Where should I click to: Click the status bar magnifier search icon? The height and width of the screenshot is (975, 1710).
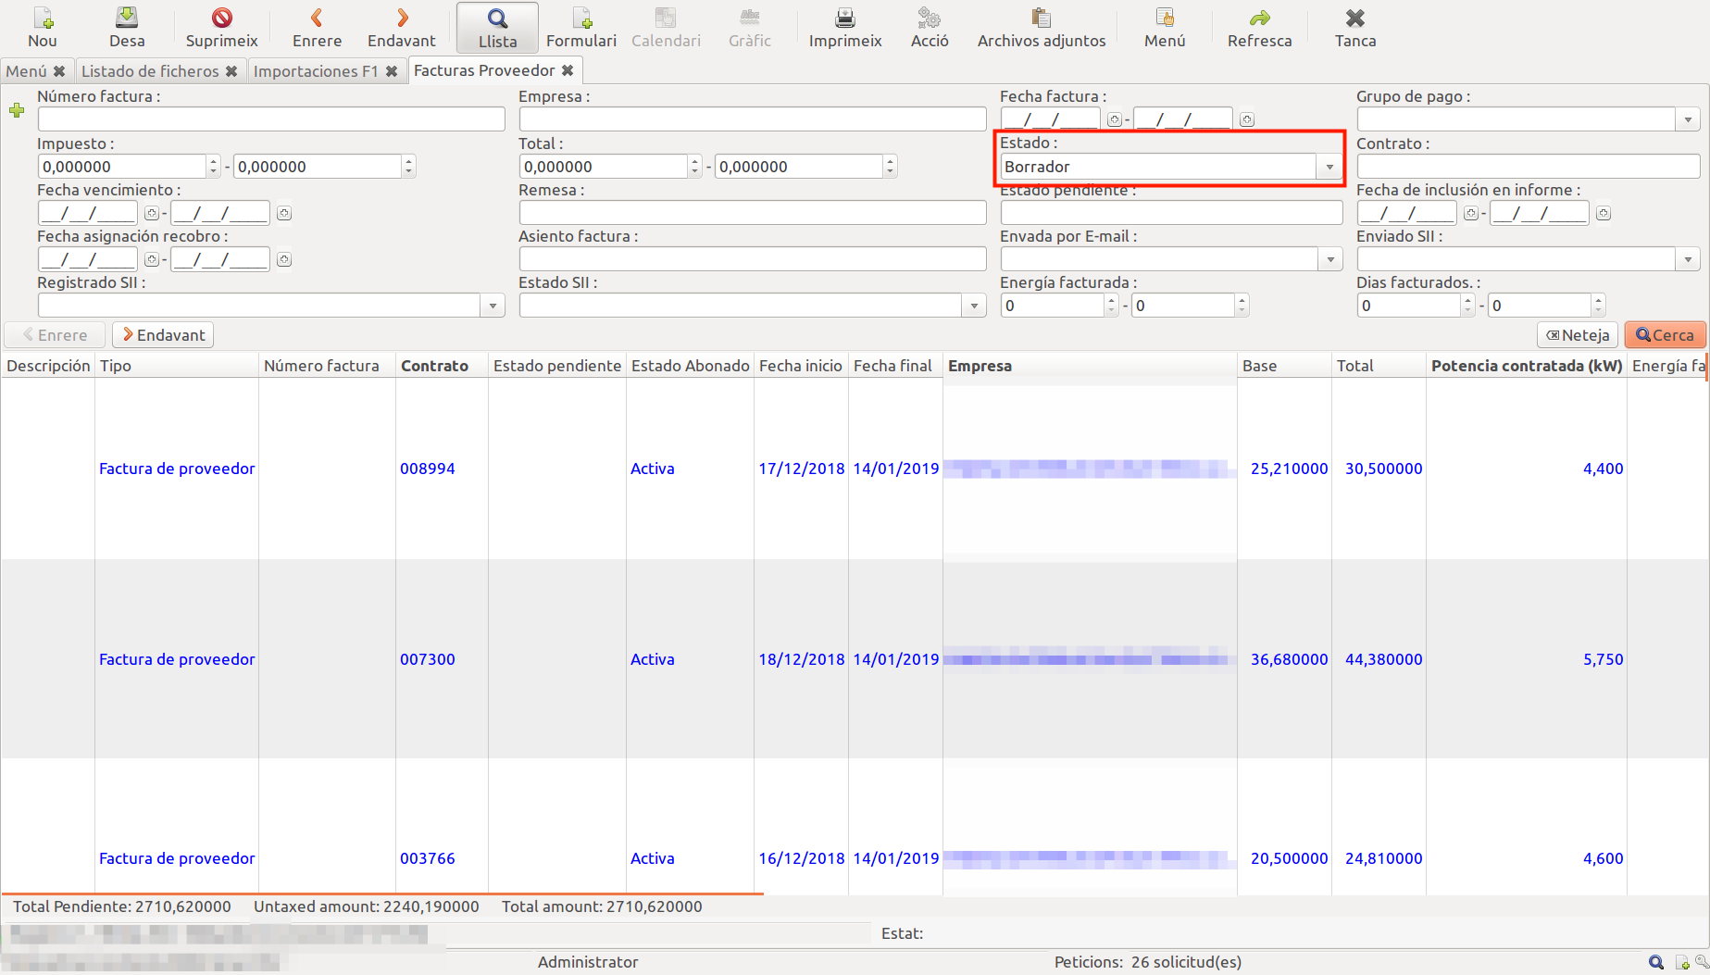pos(1656,963)
